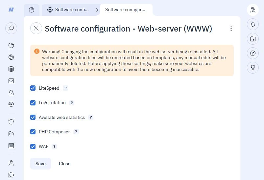The width and height of the screenshot is (264, 180).
Task: Open the scheduler calendar icon in sidebar
Action: [11, 146]
